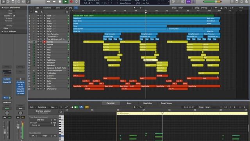Open the Browsers icon at top right
Viewport: 250px width, 141px height.
246,2
